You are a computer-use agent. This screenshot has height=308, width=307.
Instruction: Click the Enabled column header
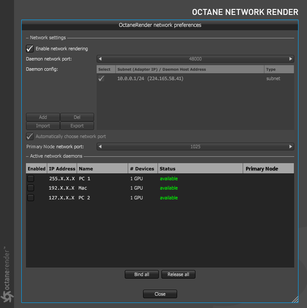[x=37, y=169]
